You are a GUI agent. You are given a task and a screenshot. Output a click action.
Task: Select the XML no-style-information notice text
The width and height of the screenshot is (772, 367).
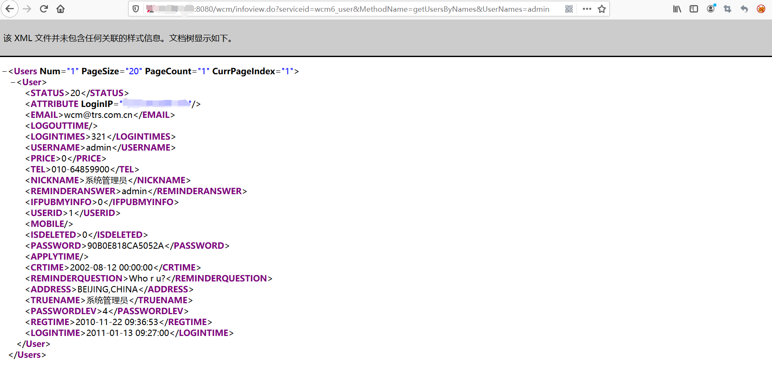[118, 38]
